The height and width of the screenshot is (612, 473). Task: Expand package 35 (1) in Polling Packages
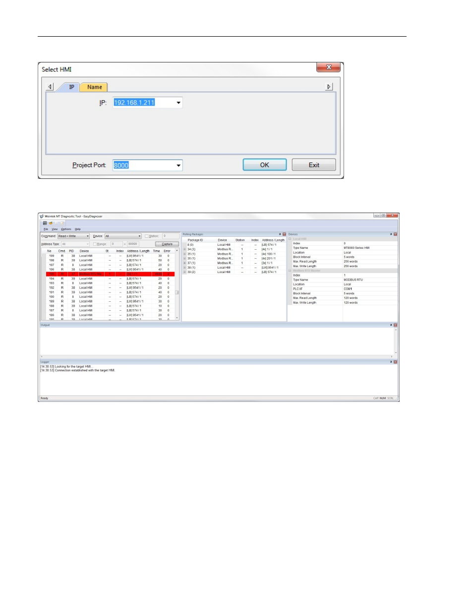pos(184,254)
